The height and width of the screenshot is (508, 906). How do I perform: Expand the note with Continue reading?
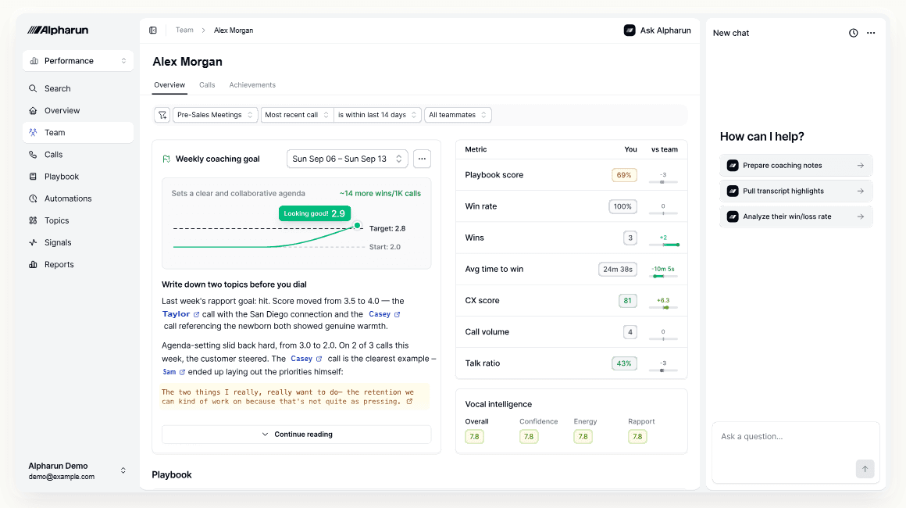tap(297, 435)
